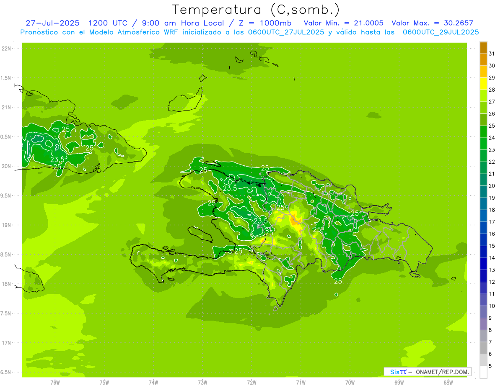Screen dimensions: 503x388
Task: Click 'Valor Max. = 30.2657' text
Action: pyautogui.click(x=432, y=23)
